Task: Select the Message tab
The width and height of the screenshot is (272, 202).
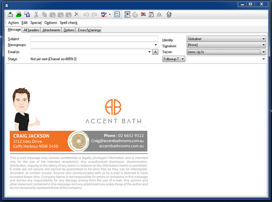Action: pos(14,29)
